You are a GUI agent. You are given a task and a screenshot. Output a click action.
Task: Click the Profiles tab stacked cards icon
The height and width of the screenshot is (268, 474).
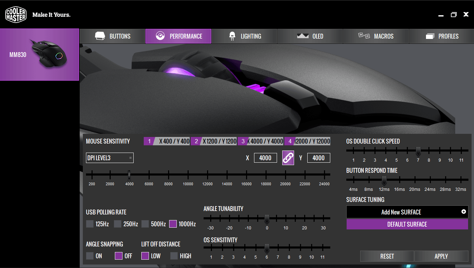pyautogui.click(x=430, y=36)
